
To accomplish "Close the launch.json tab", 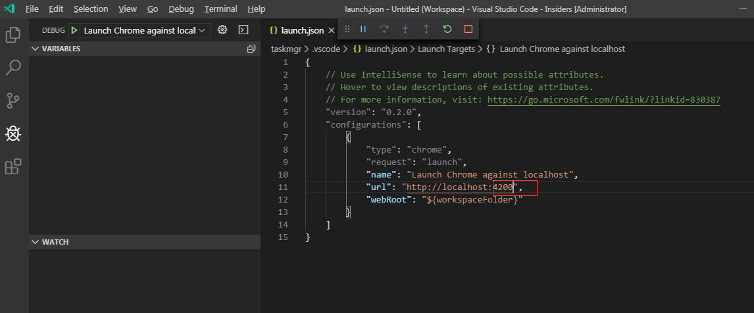I will 331,30.
